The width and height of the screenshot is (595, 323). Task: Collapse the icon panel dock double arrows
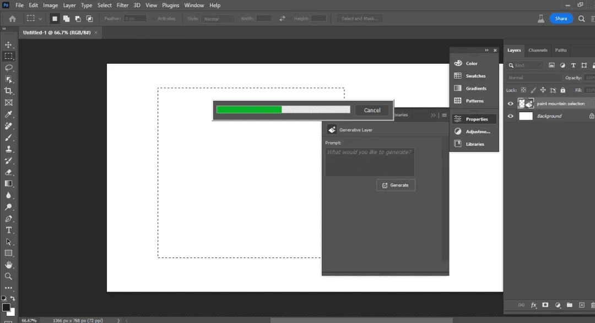point(486,50)
